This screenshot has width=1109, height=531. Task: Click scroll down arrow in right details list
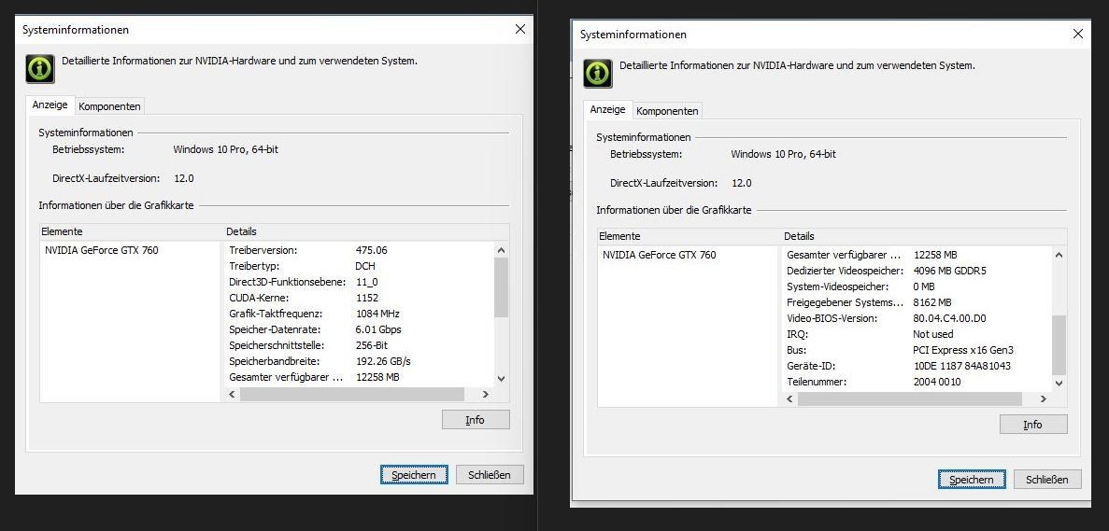pyautogui.click(x=1059, y=384)
